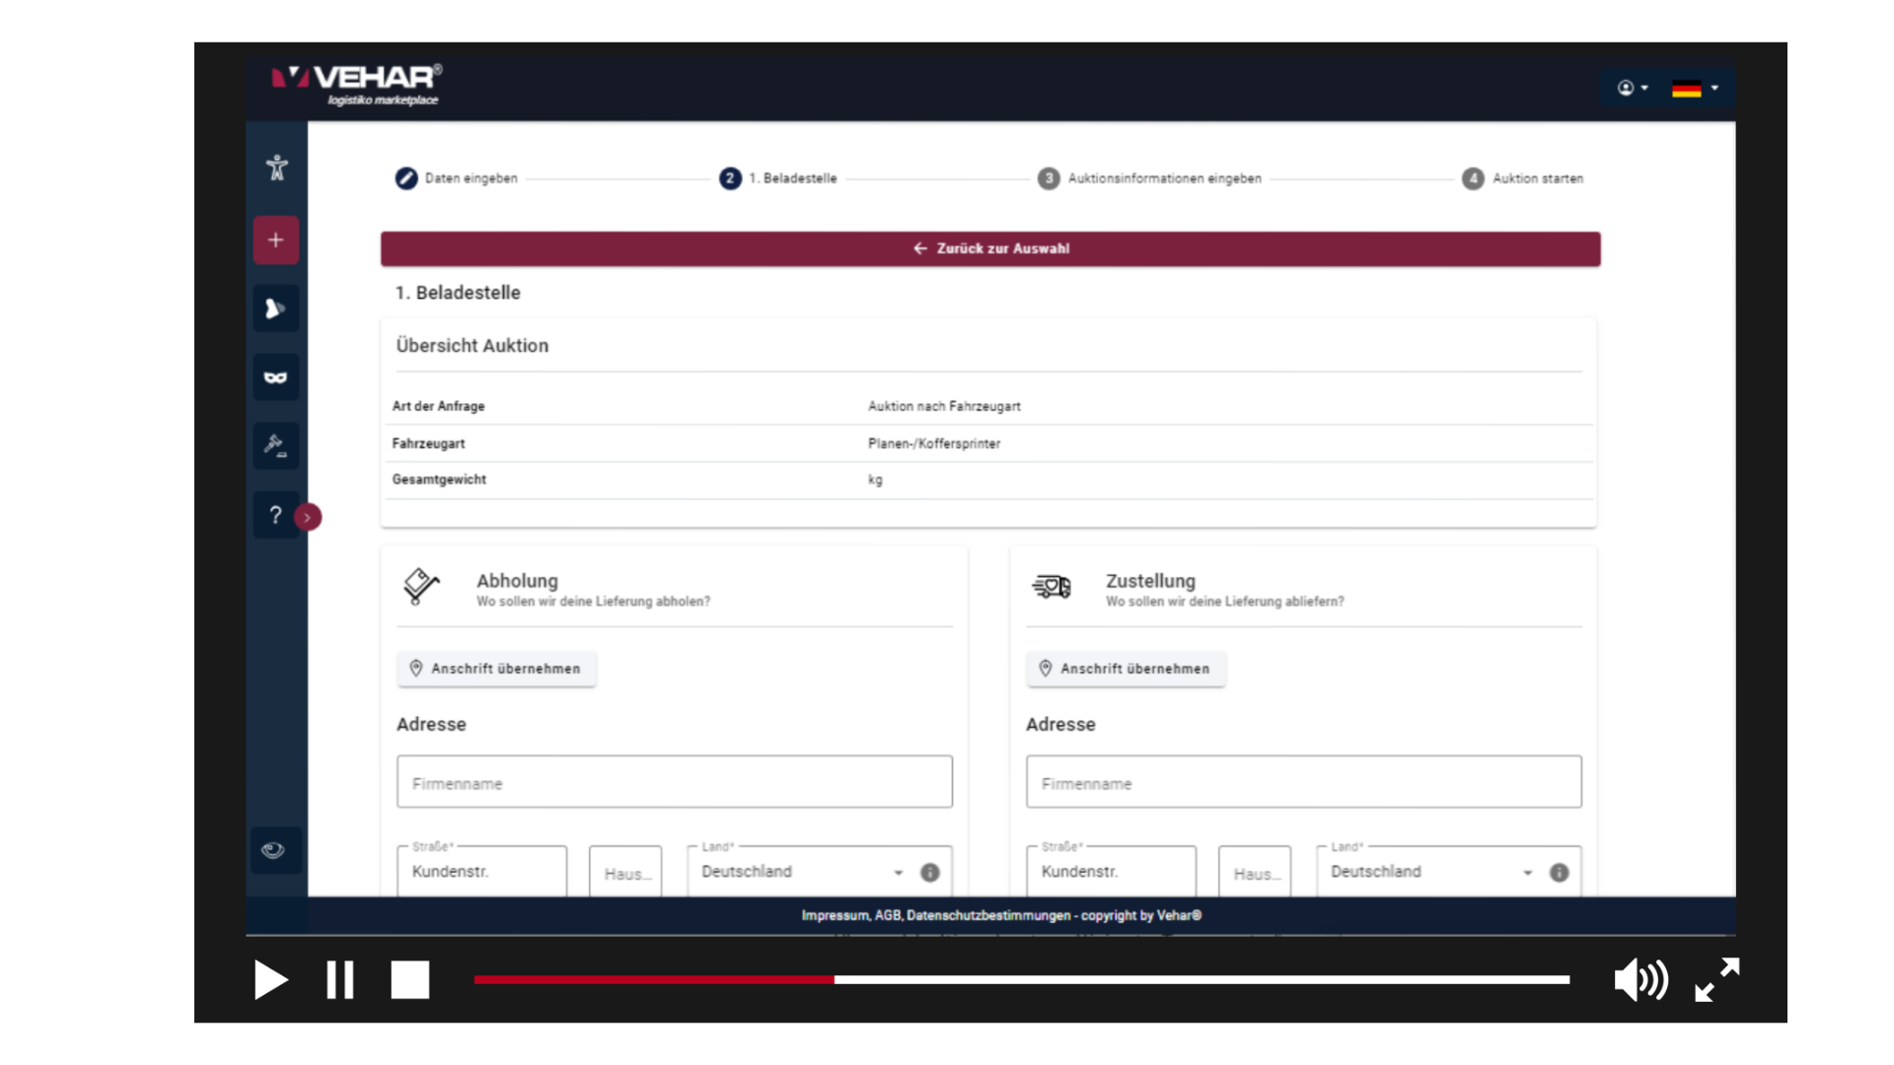Viewport: 1894px width, 1065px height.
Task: Open the German flag language dropdown
Action: tap(1695, 89)
